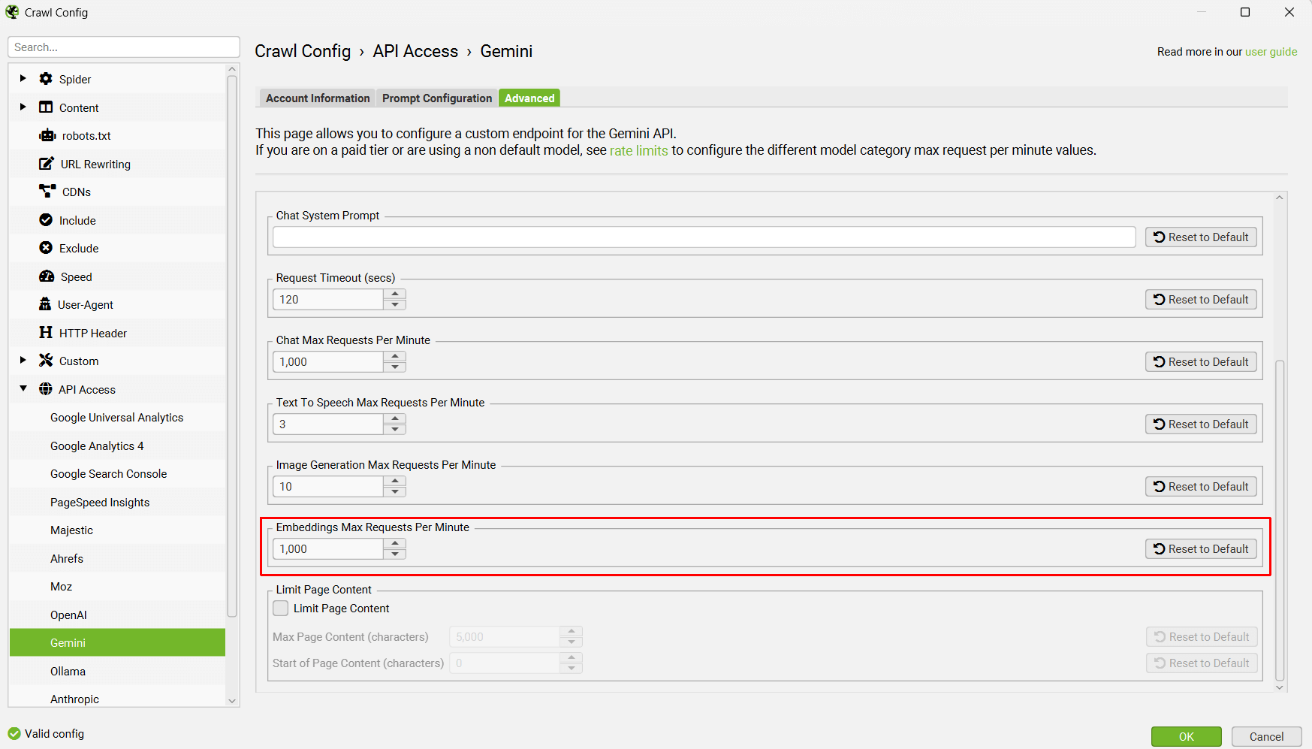Expand the Content tree section
The image size is (1312, 749).
click(23, 107)
